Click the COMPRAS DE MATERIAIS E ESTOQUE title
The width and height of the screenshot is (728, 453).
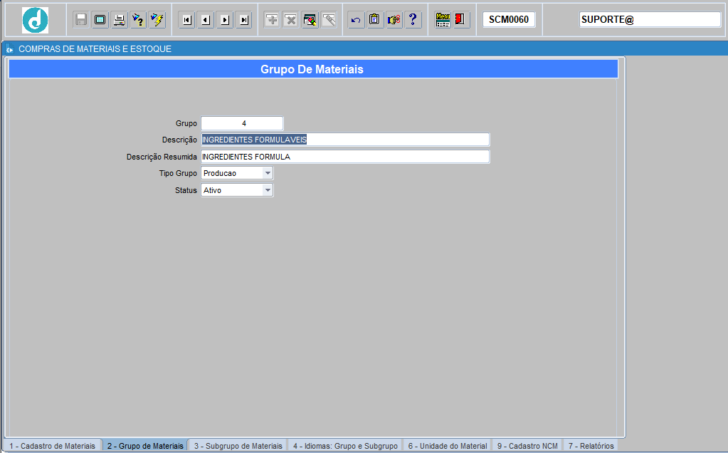[95, 48]
